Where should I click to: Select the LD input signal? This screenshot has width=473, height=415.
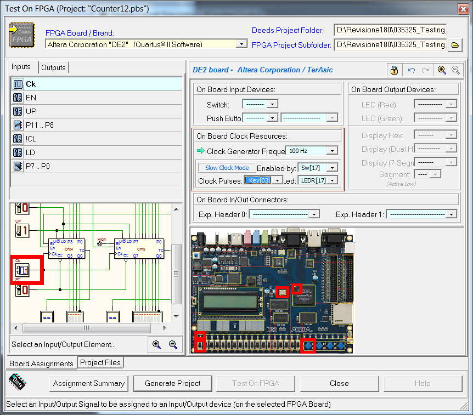[97, 152]
